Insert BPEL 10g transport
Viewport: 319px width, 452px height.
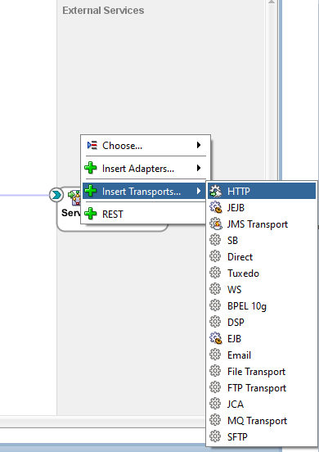pyautogui.click(x=262, y=306)
